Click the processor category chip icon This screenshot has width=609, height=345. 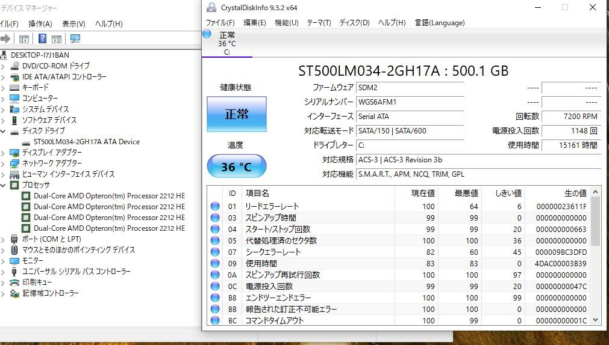point(14,185)
